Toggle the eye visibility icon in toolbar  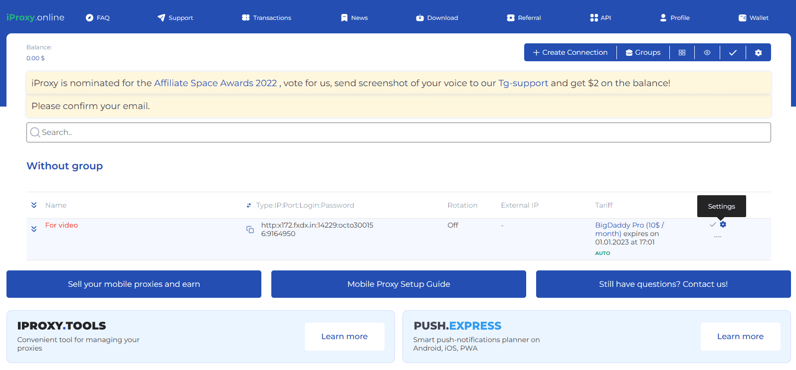tap(707, 52)
